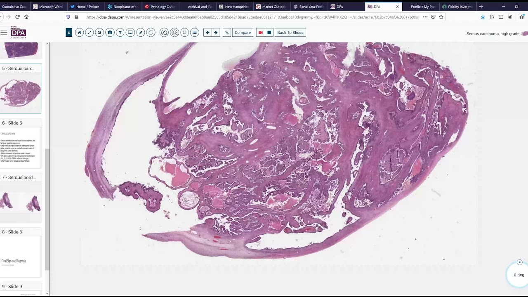The image size is (528, 297).
Task: Click the rotation dial showing 0 deg
Action: [519, 274]
